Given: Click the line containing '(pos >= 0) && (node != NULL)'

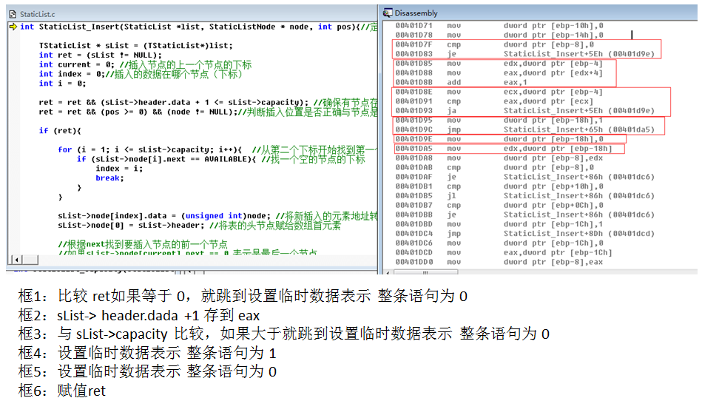Looking at the screenshot, I should tap(208, 112).
